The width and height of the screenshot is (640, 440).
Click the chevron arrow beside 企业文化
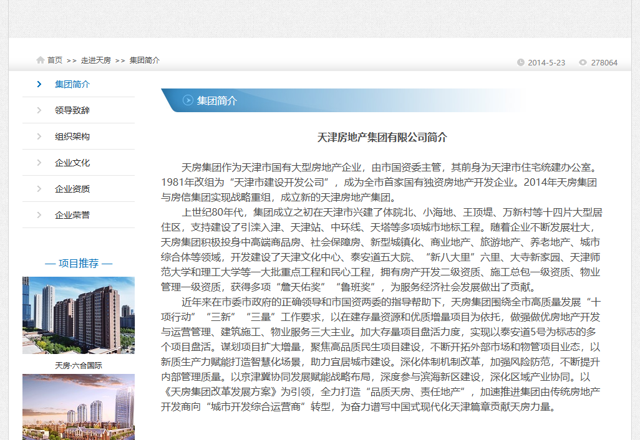pyautogui.click(x=39, y=163)
